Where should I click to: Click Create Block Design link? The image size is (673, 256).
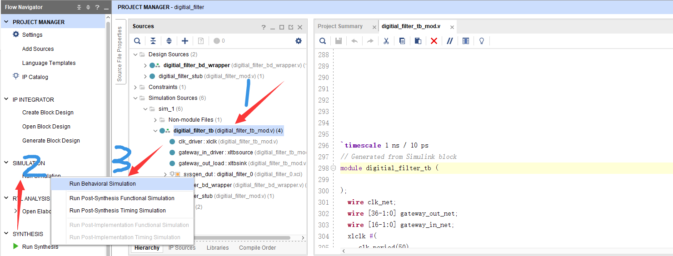pyautogui.click(x=48, y=113)
